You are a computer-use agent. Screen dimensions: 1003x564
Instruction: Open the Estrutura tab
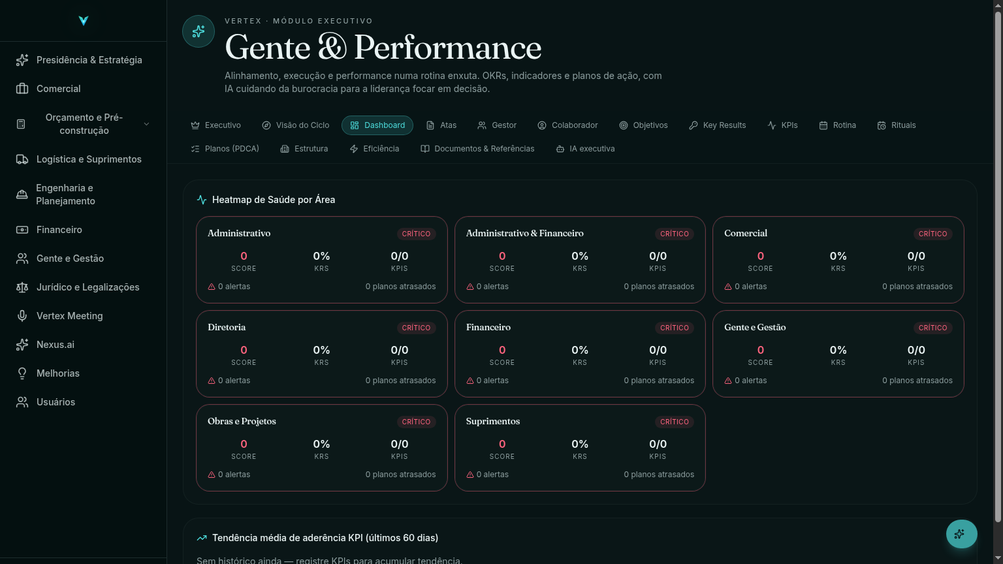304,149
